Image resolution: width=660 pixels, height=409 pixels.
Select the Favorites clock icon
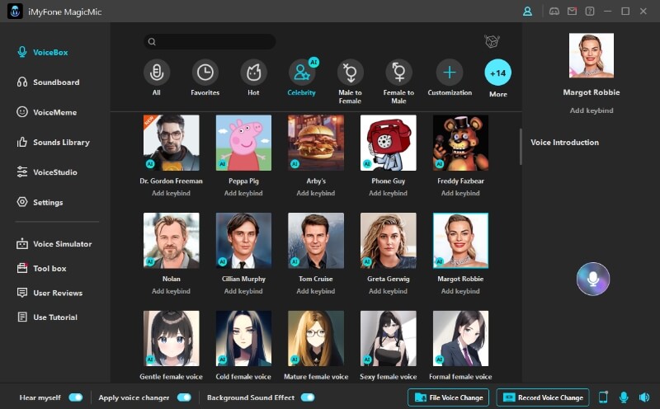coord(205,73)
